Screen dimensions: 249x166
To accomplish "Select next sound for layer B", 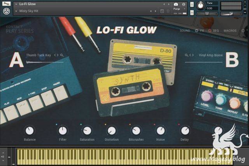I will (193, 55).
